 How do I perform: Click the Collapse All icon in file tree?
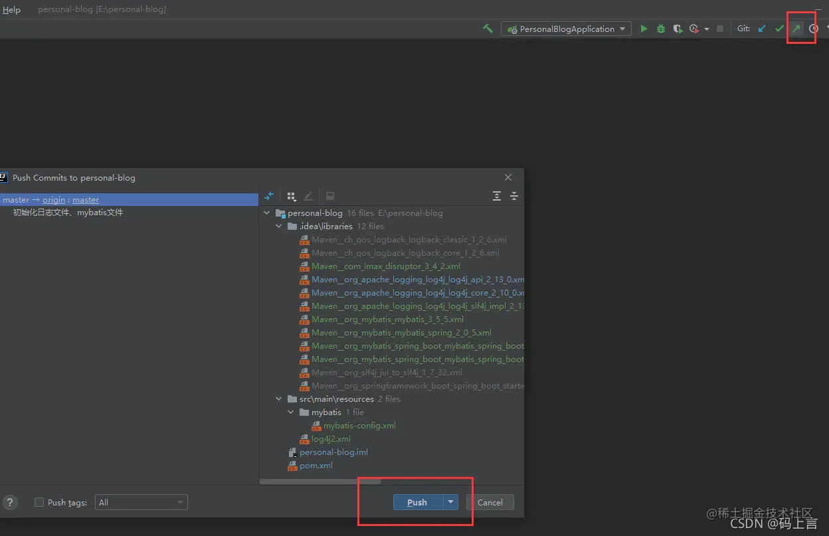513,196
